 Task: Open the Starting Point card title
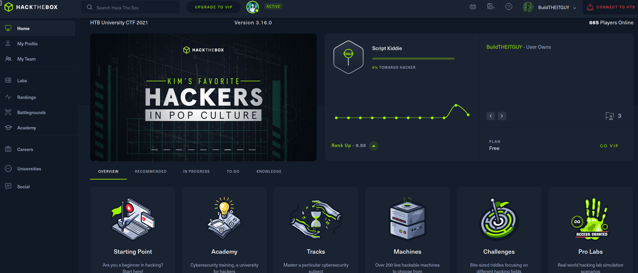[133, 252]
